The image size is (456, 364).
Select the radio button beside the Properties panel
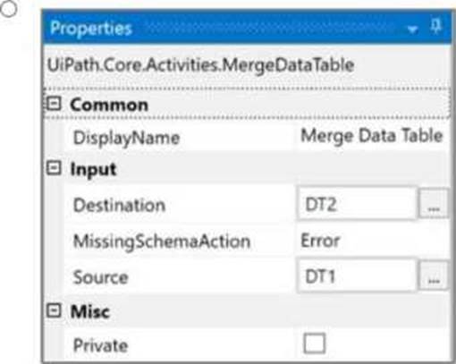click(x=8, y=9)
